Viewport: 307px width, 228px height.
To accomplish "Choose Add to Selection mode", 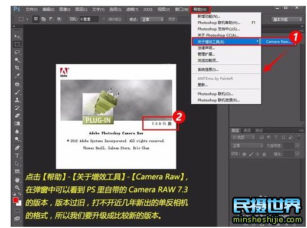I will coord(44,19).
